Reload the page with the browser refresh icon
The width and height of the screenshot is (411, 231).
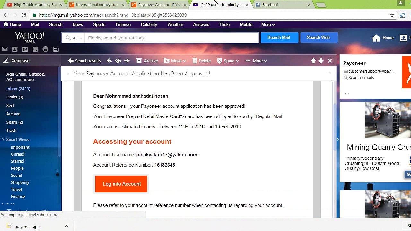click(x=24, y=15)
